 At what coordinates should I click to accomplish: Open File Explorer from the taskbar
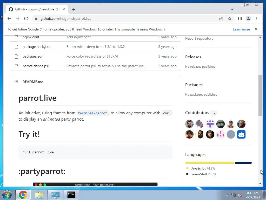[x=39, y=195]
